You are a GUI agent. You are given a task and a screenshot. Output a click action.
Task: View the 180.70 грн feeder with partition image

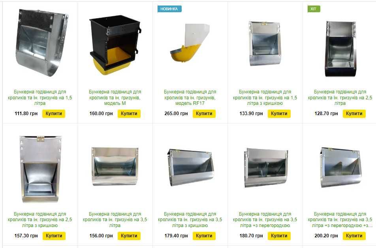(266, 167)
